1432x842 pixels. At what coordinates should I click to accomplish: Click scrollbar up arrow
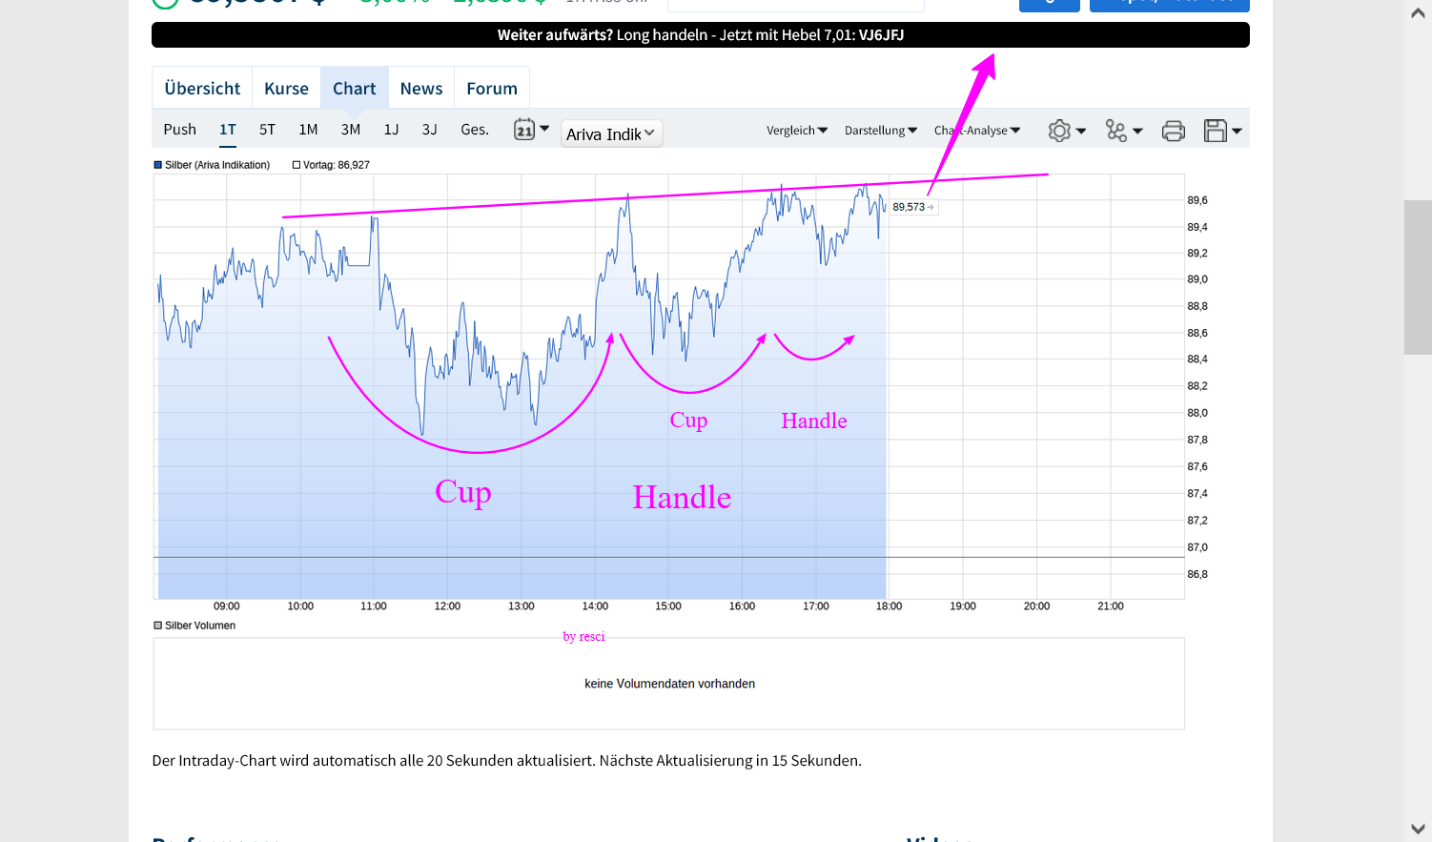click(1418, 12)
